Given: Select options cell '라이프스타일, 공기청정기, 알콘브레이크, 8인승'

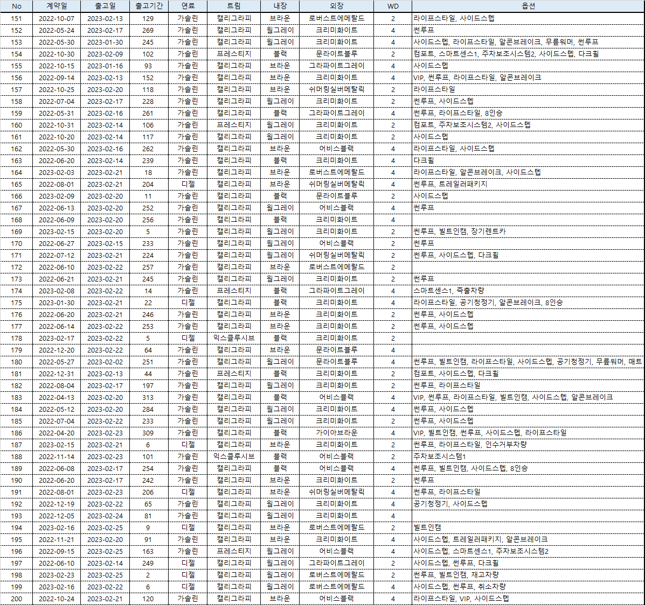Looking at the screenshot, I should [528, 303].
